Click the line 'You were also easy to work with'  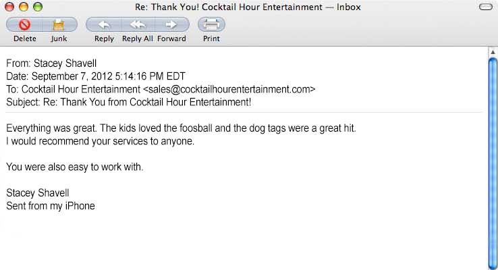(x=75, y=167)
